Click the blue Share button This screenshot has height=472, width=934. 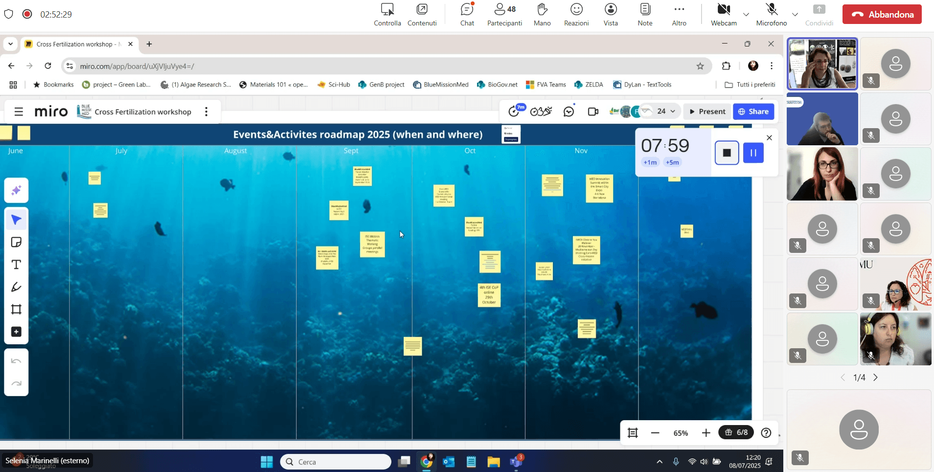[x=753, y=112]
